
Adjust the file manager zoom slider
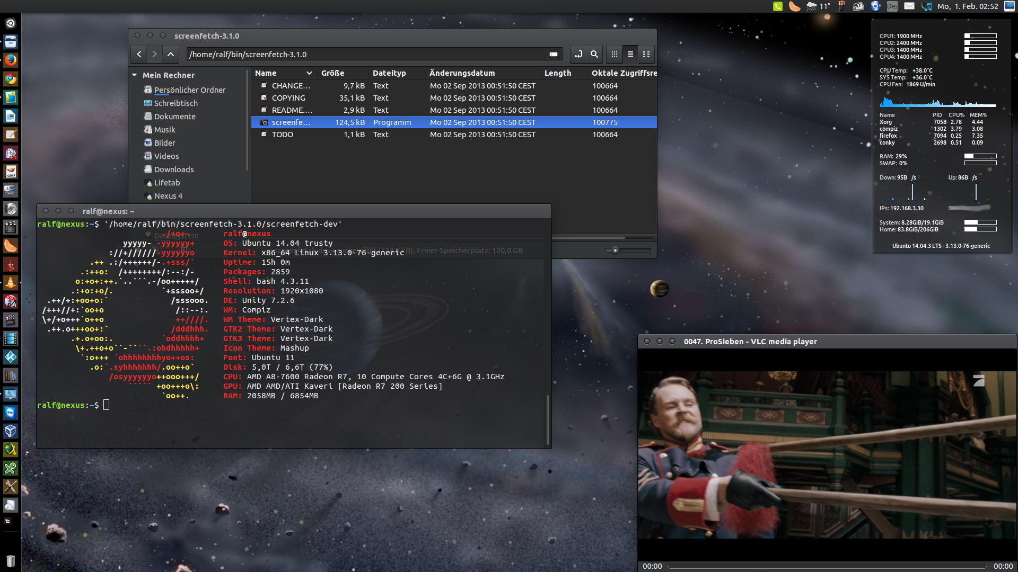615,251
